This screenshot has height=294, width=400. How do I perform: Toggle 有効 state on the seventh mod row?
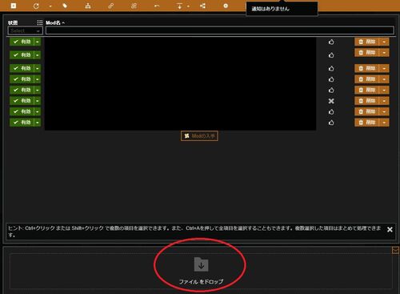pos(22,111)
